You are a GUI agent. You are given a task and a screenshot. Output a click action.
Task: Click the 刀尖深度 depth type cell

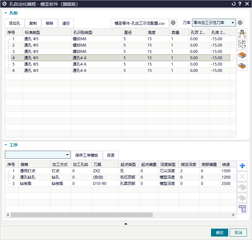tap(169, 171)
